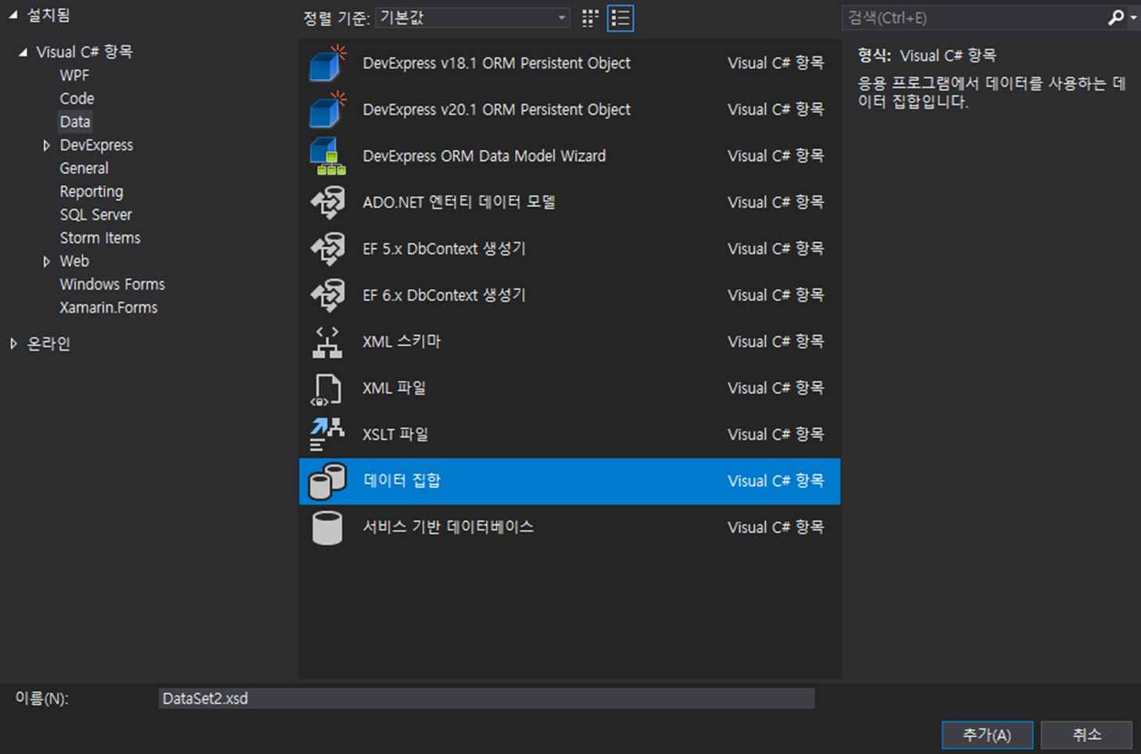Collapse the Visual C# 항목 node

click(23, 52)
